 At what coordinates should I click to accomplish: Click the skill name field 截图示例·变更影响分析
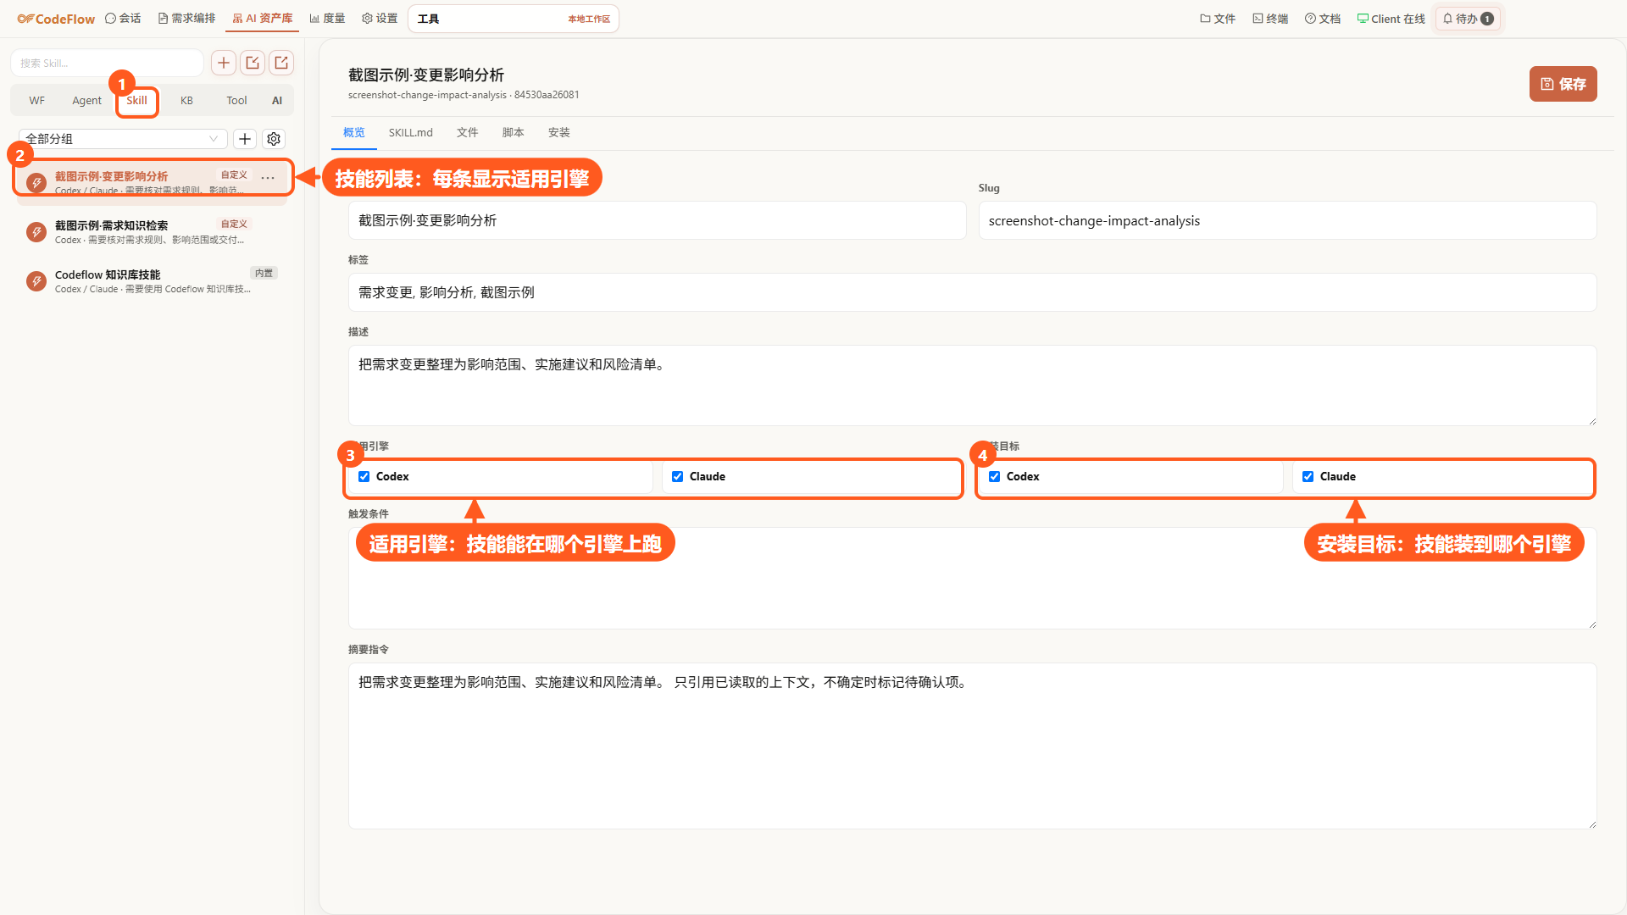coord(657,220)
